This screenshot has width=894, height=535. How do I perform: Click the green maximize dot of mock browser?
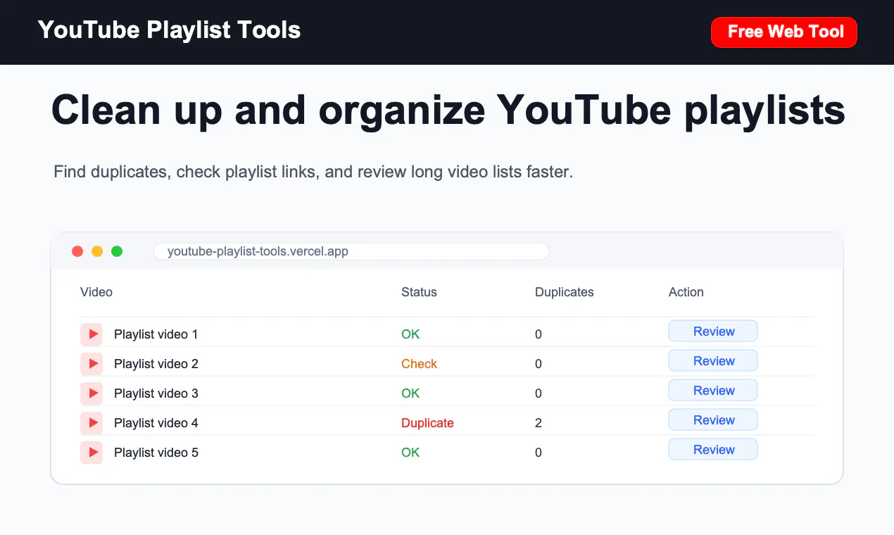pyautogui.click(x=117, y=251)
